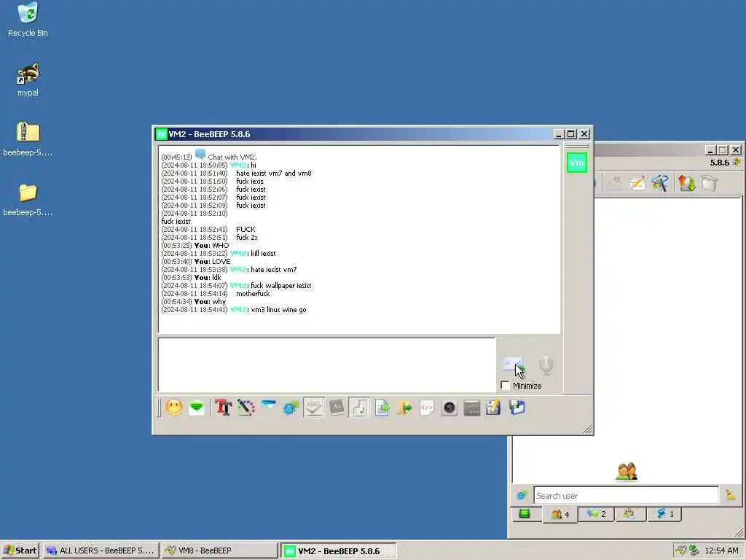Switch to ALL USERS BeeBEEP taskbar window
This screenshot has width=746, height=560.
tap(101, 551)
